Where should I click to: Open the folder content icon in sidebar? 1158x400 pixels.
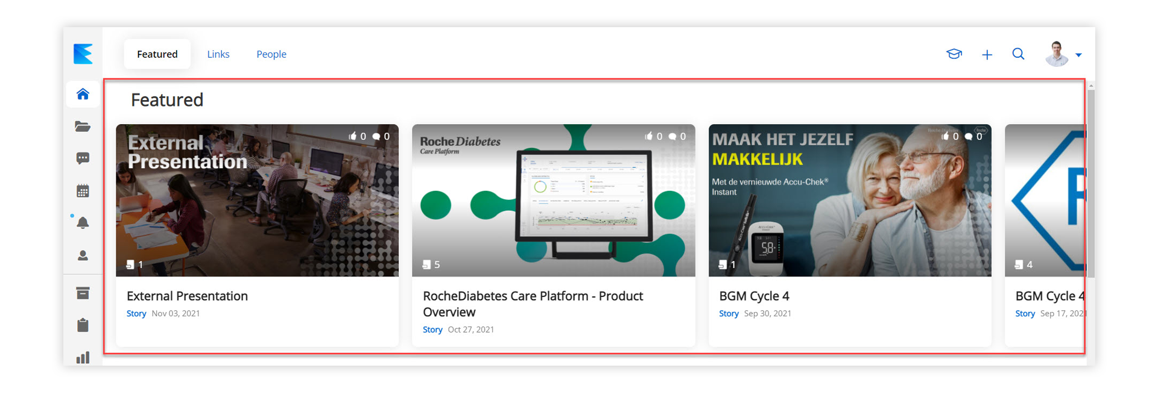(x=83, y=127)
